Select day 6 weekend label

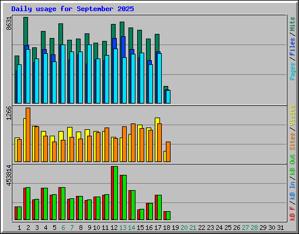[63, 228]
